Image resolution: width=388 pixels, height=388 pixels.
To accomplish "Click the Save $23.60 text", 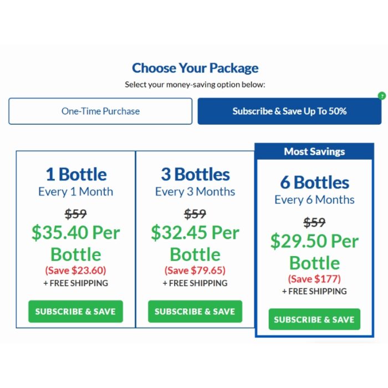I will [x=75, y=270].
